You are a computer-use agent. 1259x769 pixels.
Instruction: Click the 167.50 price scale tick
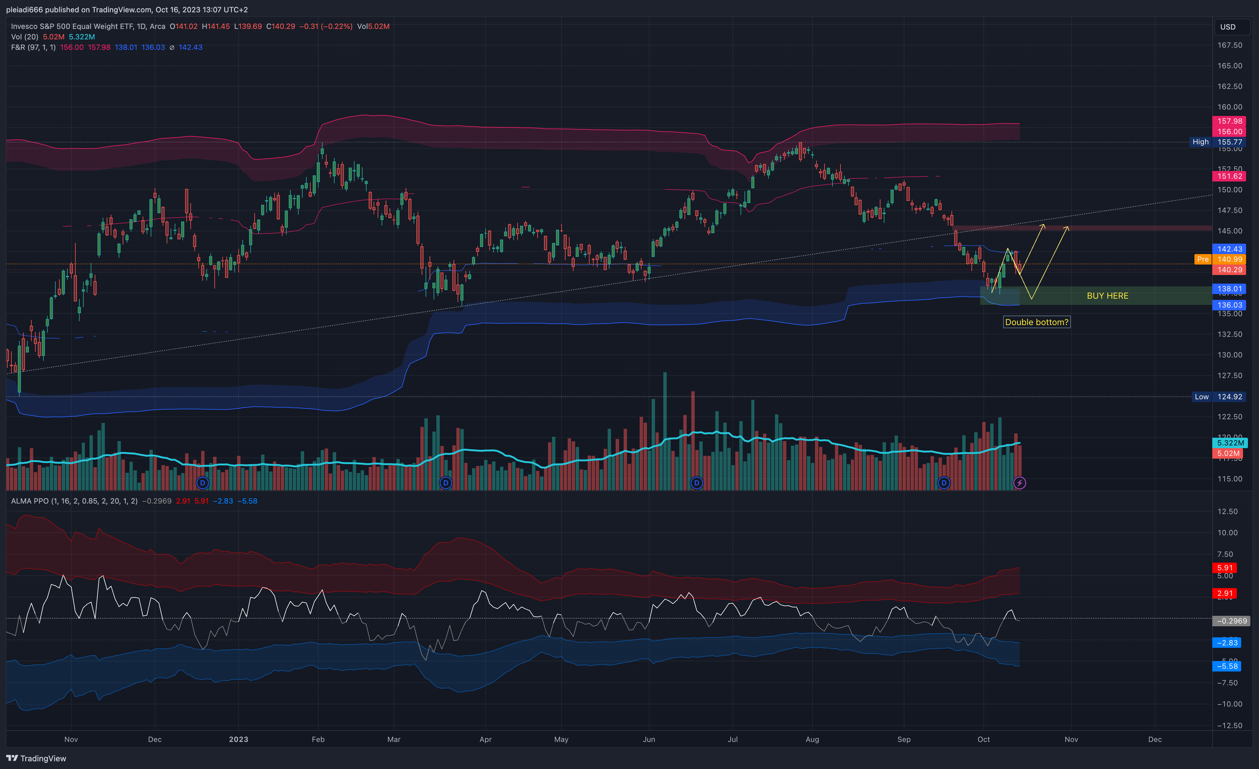(x=1229, y=45)
